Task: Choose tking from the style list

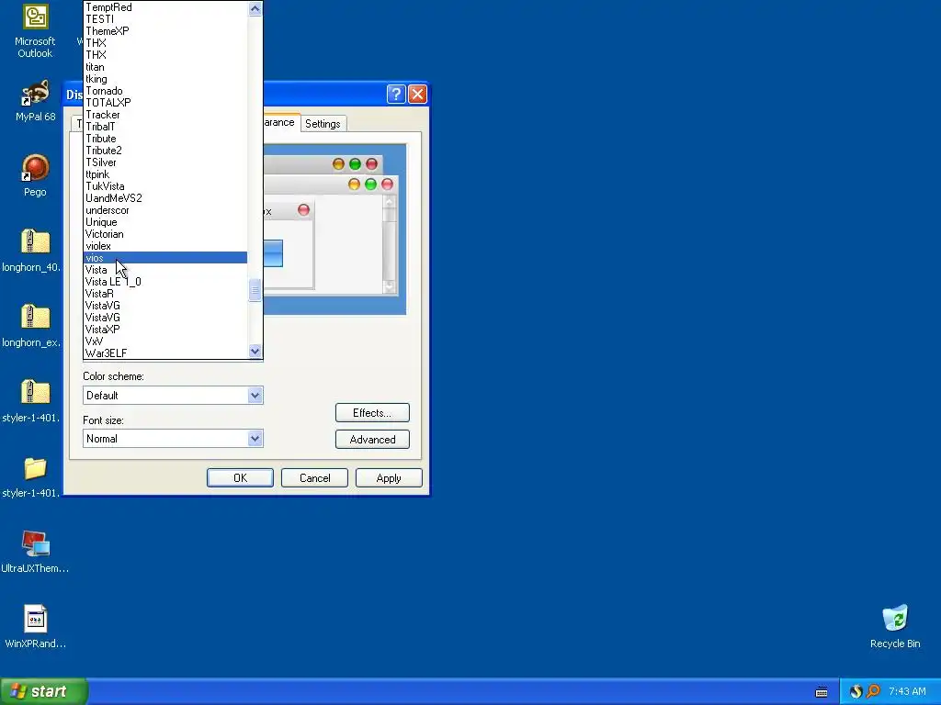Action: click(165, 79)
